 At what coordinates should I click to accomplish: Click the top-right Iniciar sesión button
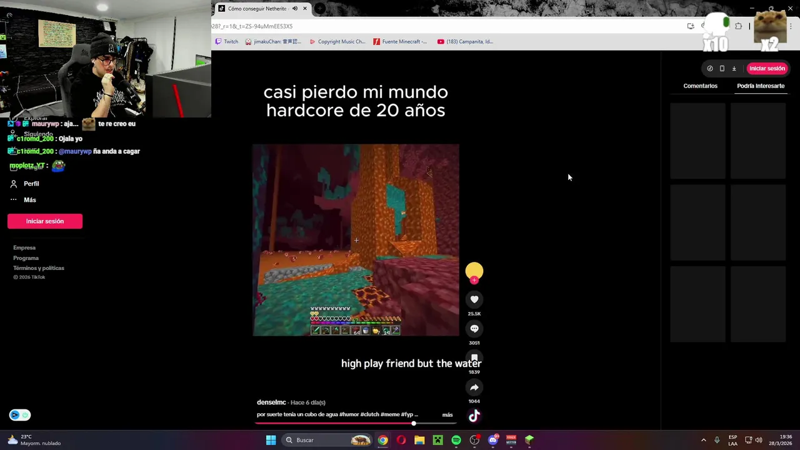click(767, 69)
